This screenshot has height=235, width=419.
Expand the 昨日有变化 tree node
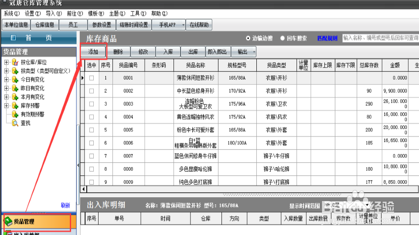pos(7,88)
